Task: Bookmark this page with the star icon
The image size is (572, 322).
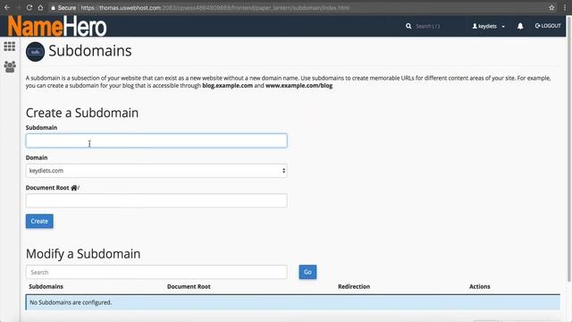Action: pyautogui.click(x=551, y=7)
